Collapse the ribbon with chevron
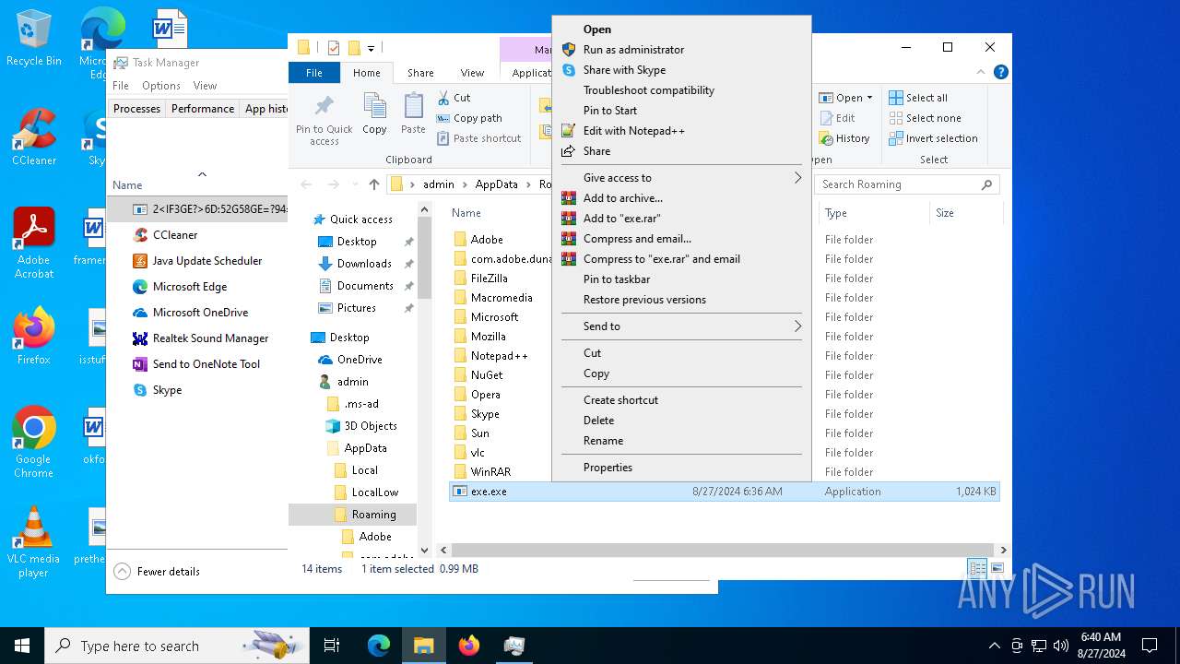The image size is (1180, 664). 982,72
